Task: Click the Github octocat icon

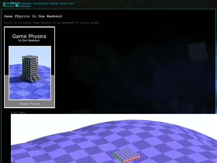Action: pyautogui.click(x=4, y=6)
